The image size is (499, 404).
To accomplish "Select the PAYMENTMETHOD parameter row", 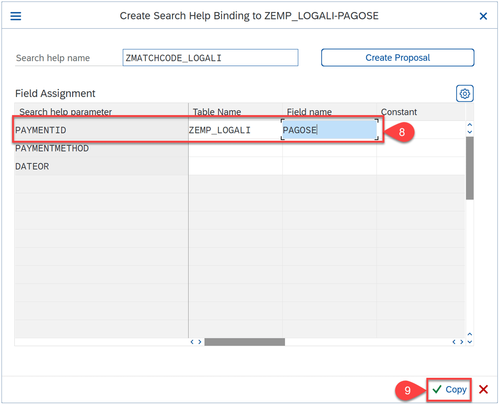I will tap(52, 148).
